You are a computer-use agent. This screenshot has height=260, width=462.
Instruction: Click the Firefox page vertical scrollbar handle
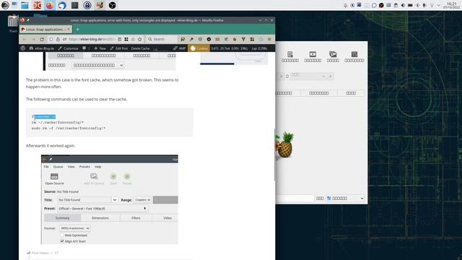coord(274,155)
